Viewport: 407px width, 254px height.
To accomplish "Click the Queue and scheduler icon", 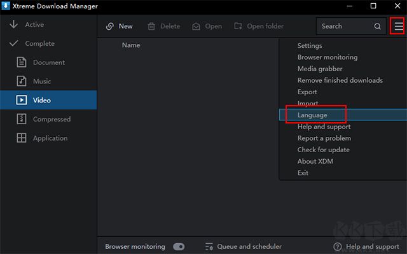I will pos(209,246).
